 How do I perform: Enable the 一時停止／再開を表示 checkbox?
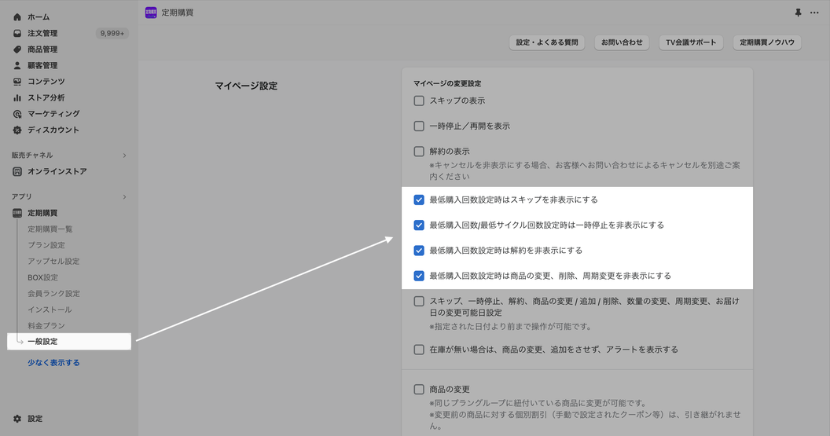(x=419, y=126)
